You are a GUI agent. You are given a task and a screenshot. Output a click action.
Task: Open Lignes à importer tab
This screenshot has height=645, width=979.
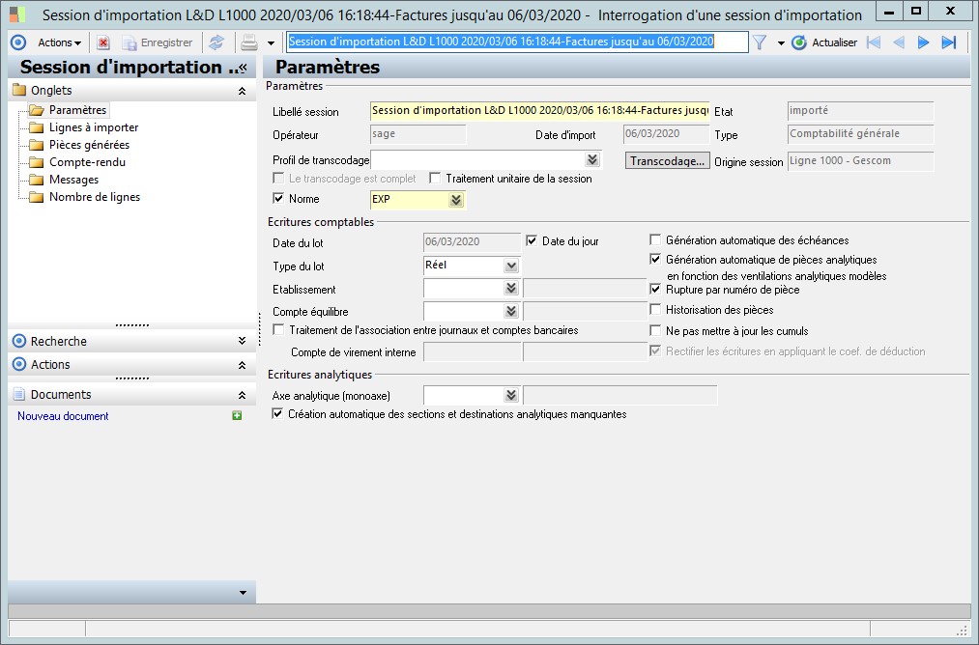coord(94,127)
